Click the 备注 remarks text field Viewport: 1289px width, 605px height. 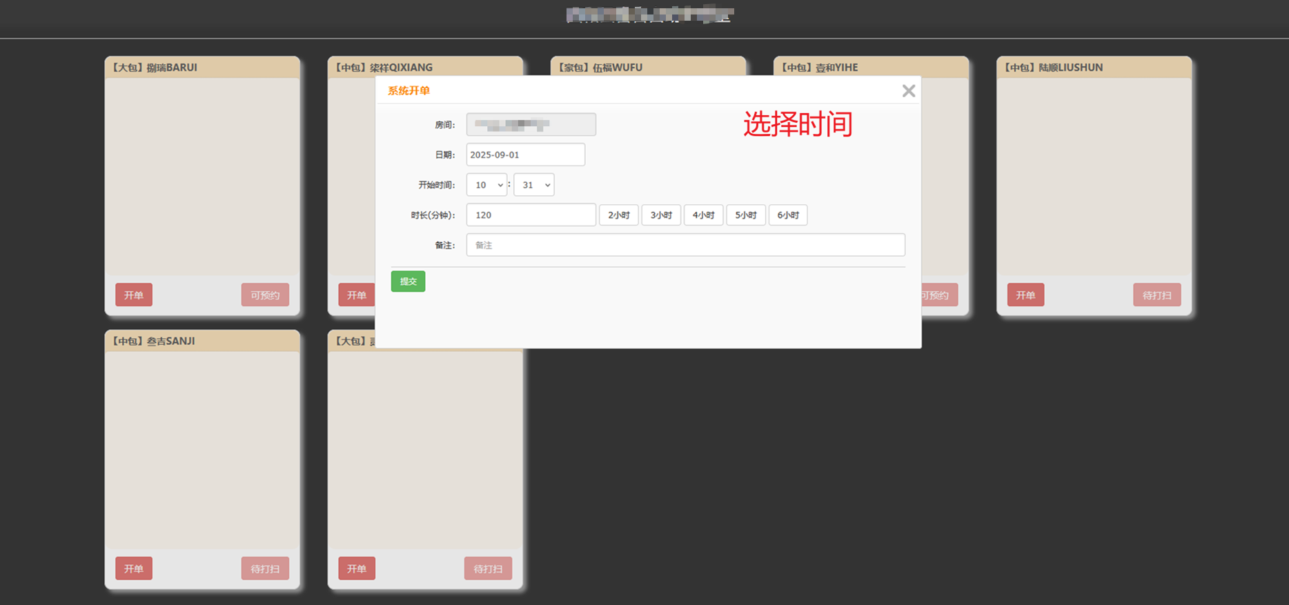coord(685,245)
